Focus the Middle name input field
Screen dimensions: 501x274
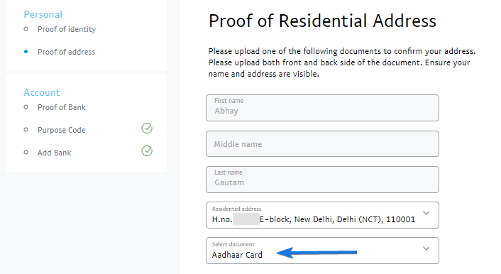point(322,144)
